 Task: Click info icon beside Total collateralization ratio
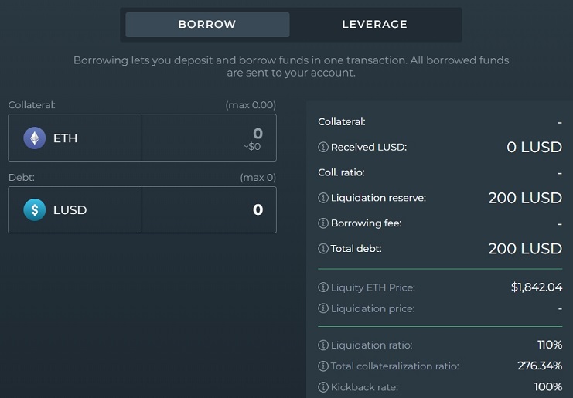(323, 366)
